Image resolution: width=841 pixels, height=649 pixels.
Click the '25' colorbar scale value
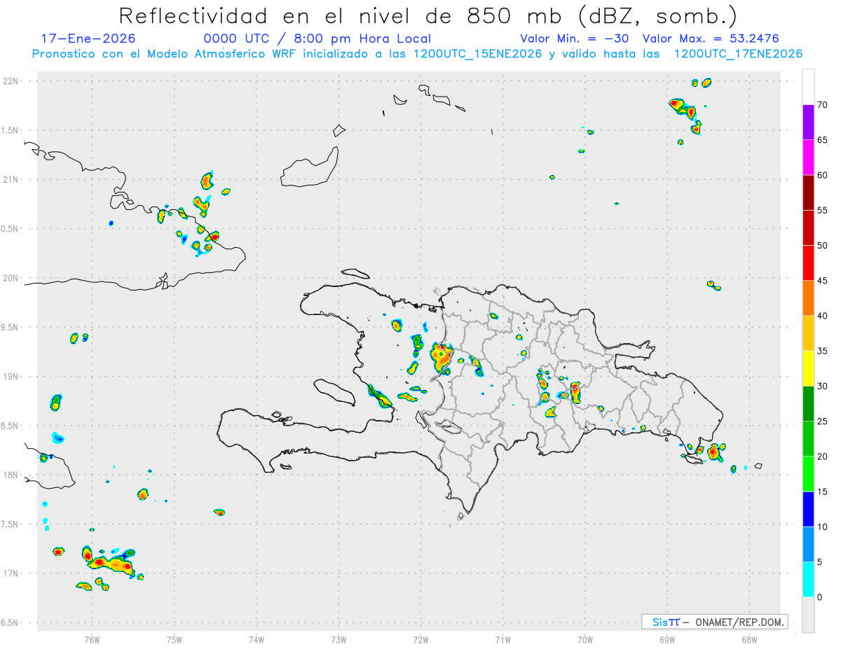pyautogui.click(x=822, y=421)
